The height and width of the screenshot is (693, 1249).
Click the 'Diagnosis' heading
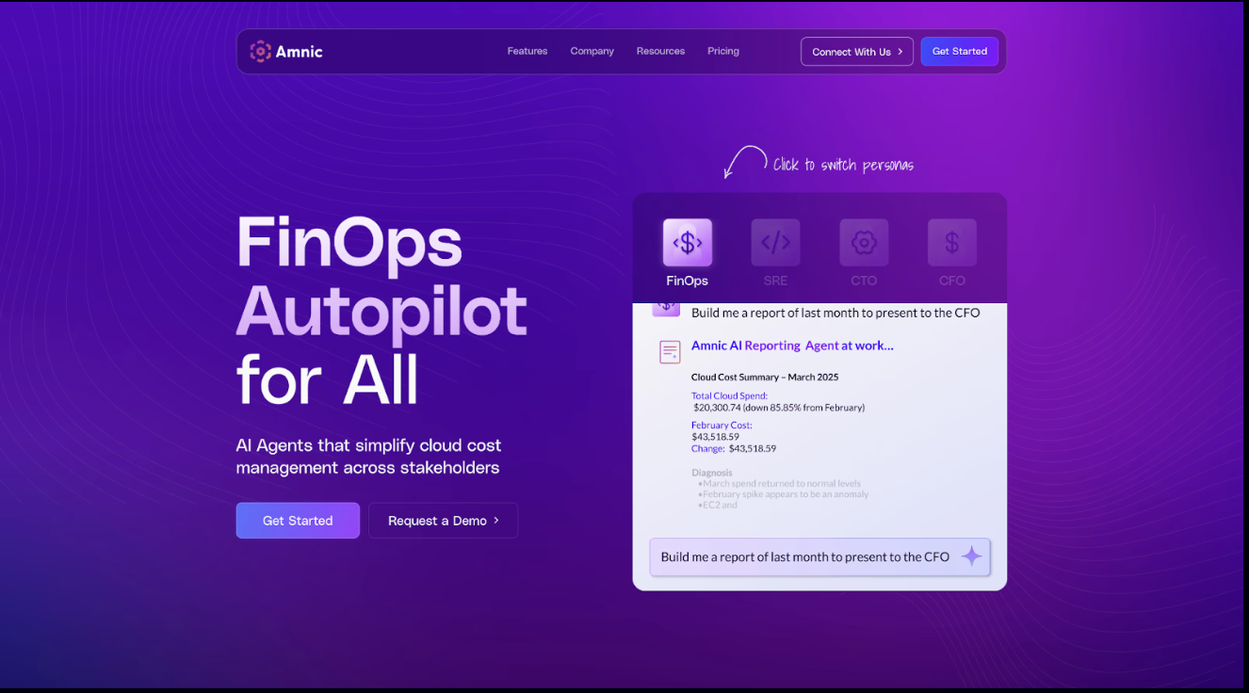tap(712, 473)
